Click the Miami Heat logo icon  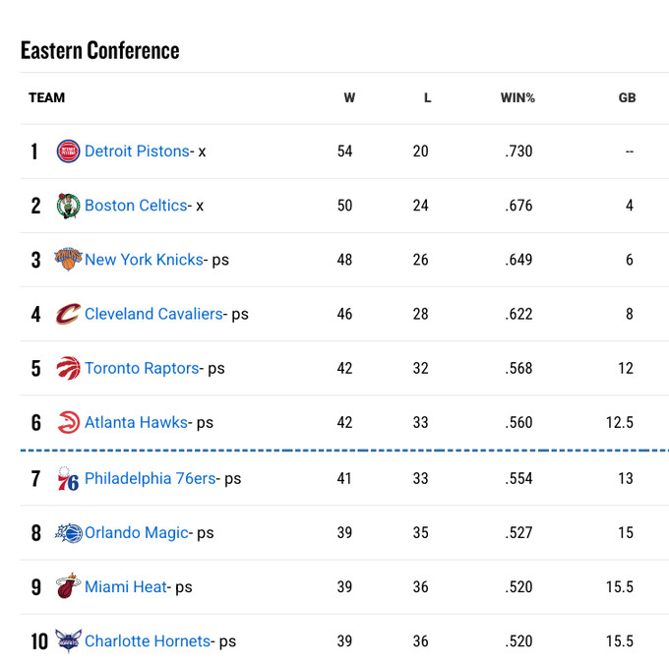coord(68,587)
